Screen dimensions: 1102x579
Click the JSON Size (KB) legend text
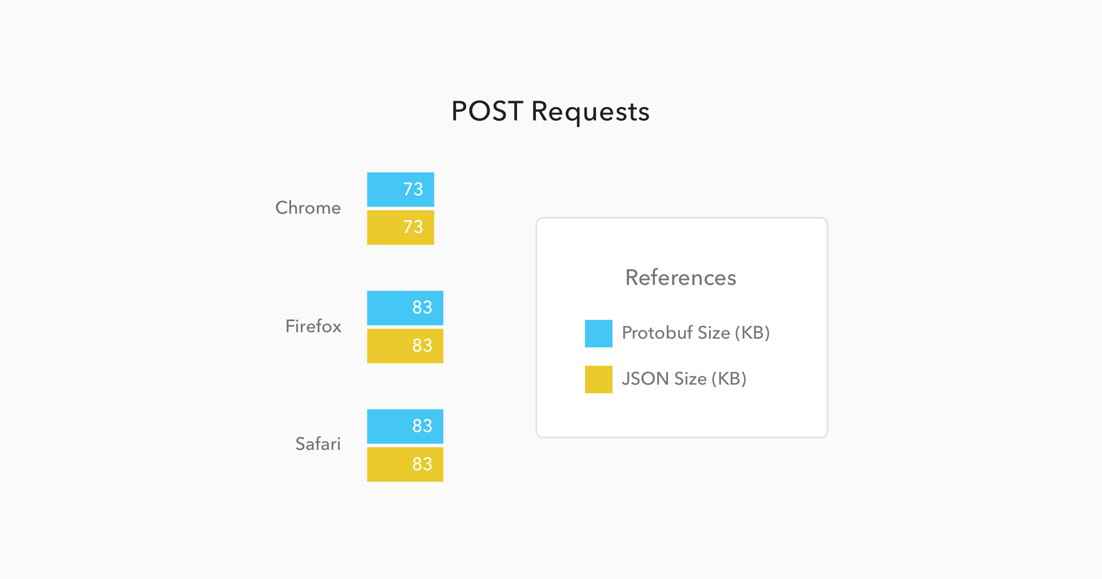pyautogui.click(x=684, y=379)
